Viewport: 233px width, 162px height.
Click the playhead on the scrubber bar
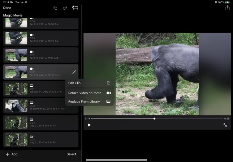click(x=154, y=119)
